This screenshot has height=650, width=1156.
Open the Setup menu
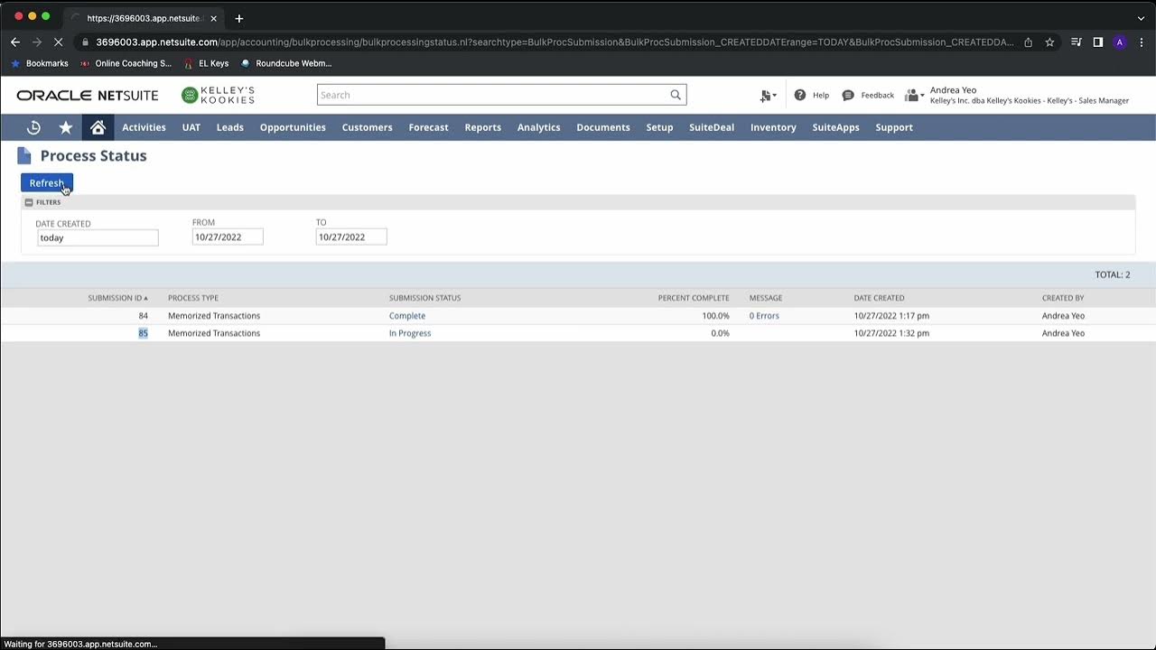point(659,127)
